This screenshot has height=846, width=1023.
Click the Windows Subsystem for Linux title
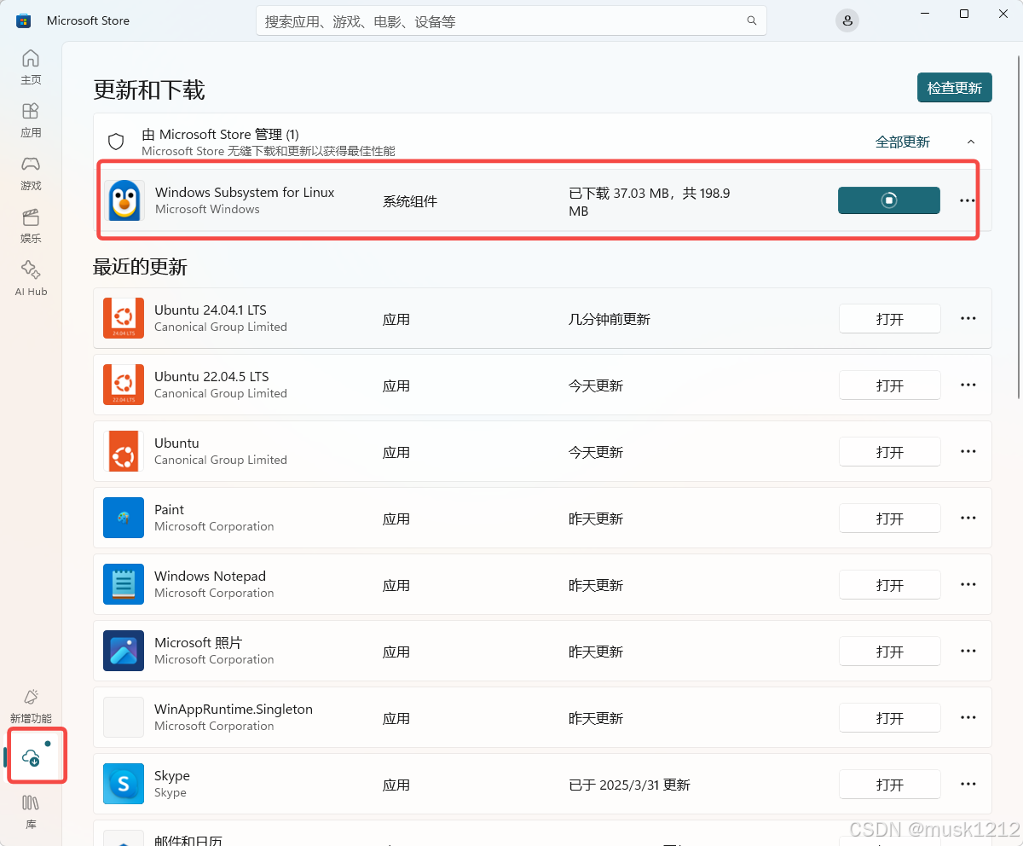(x=245, y=192)
